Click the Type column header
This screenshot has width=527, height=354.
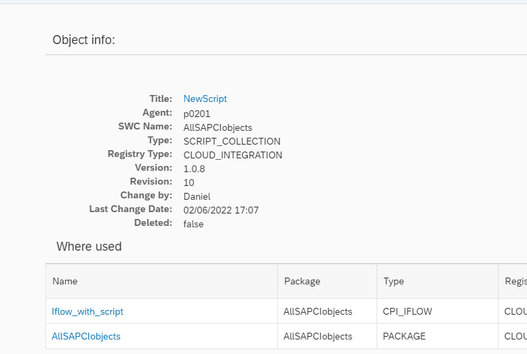click(437, 281)
